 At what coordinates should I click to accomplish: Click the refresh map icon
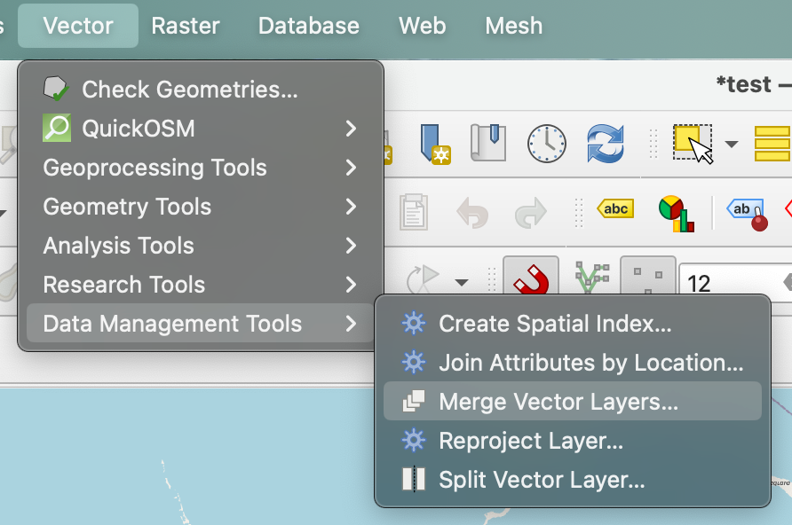(x=606, y=144)
